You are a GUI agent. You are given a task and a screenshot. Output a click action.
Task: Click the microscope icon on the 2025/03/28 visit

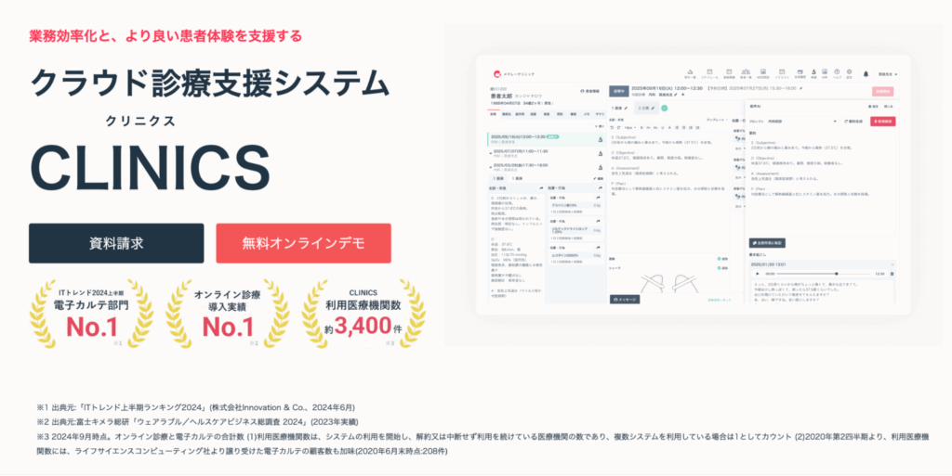tap(601, 167)
